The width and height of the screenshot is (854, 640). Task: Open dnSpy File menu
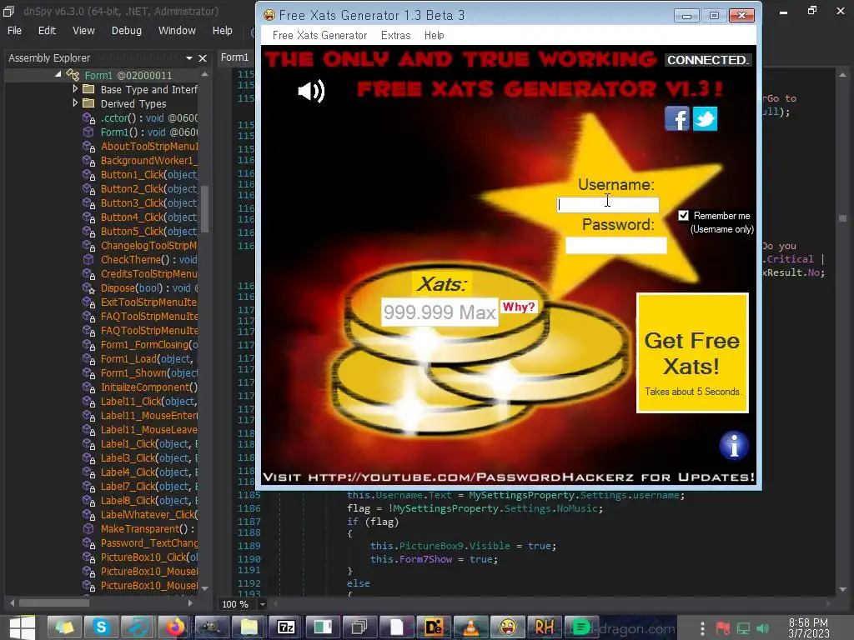[x=15, y=31]
